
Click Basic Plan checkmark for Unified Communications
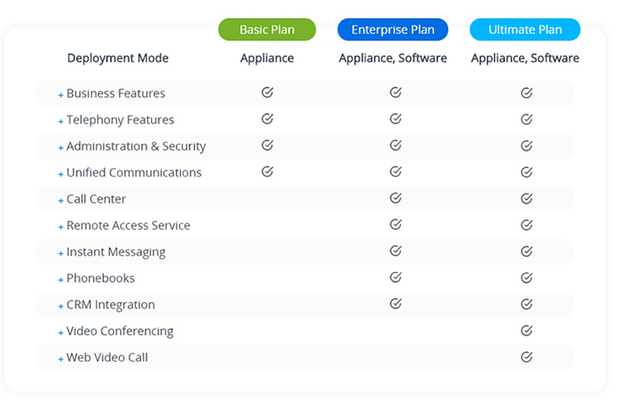click(x=267, y=171)
